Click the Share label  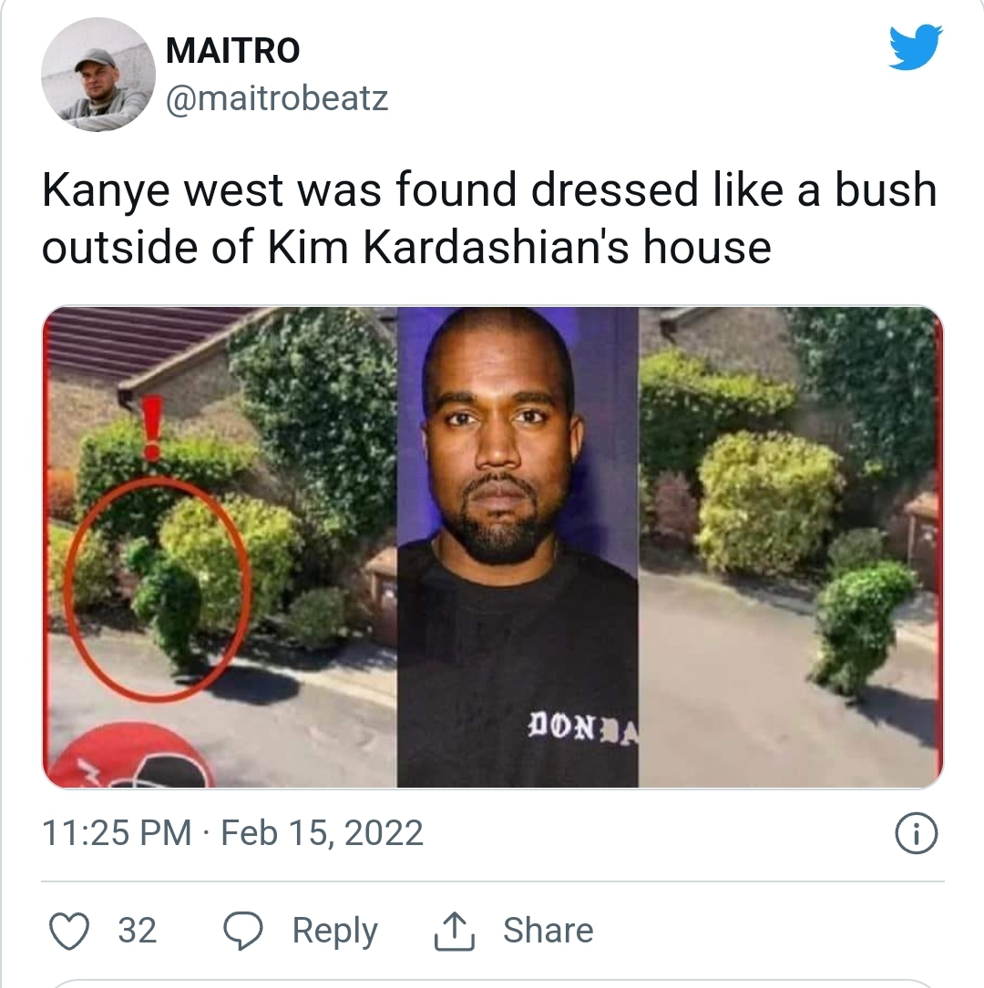pyautogui.click(x=548, y=930)
